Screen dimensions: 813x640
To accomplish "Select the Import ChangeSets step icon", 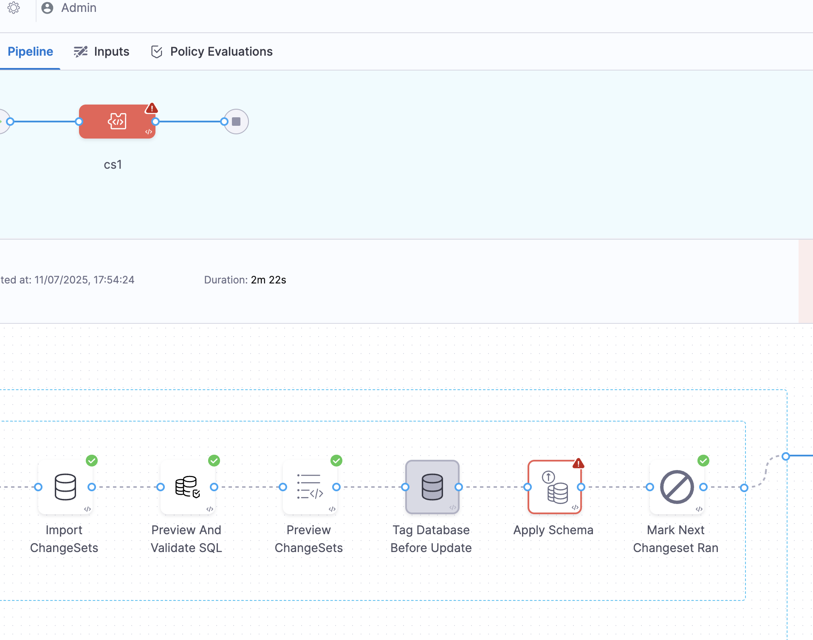I will [65, 488].
